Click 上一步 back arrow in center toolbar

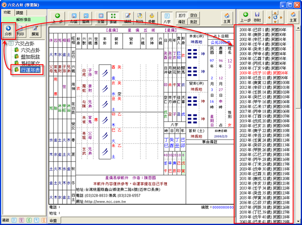[58, 18]
